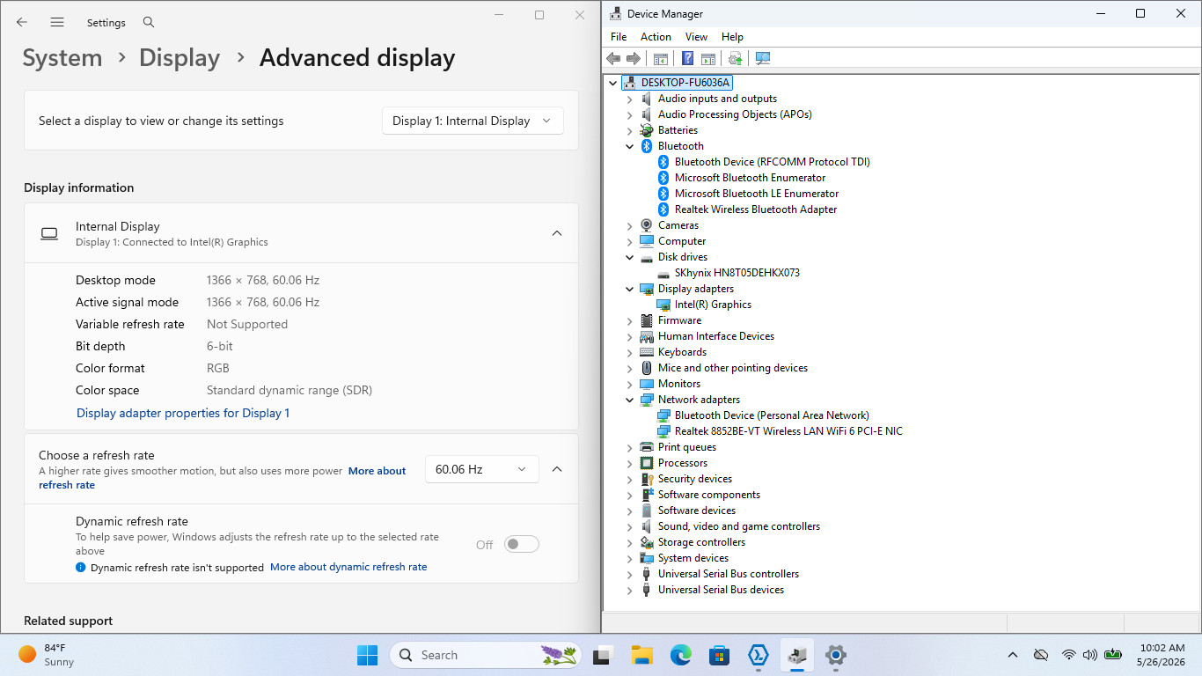The image size is (1202, 676).
Task: Show hidden icons in system tray
Action: [x=1013, y=655]
